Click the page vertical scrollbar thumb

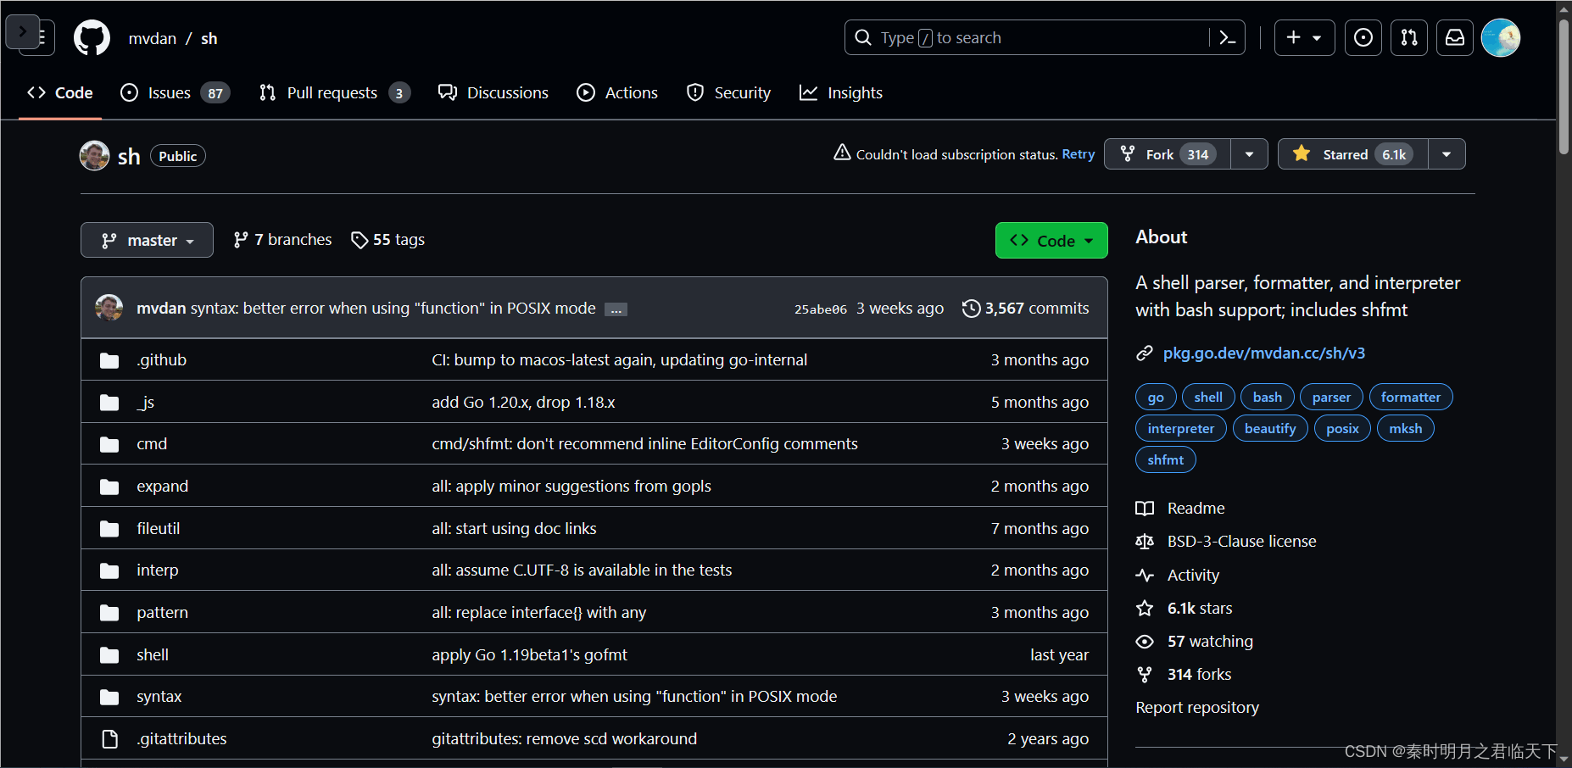tap(1564, 87)
